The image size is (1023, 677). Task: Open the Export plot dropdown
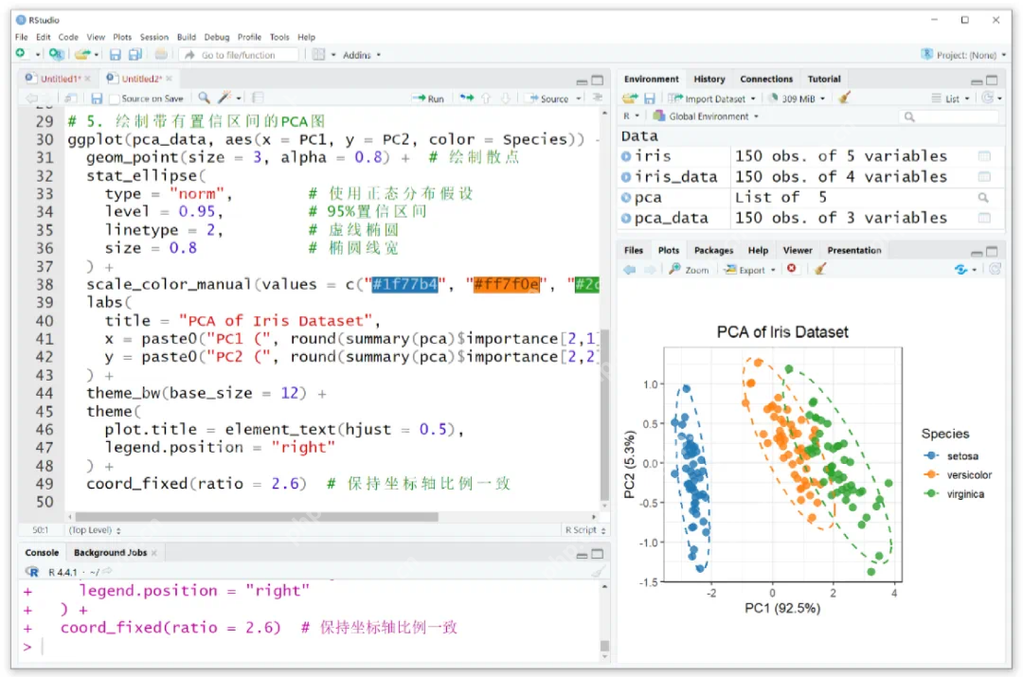coord(750,269)
